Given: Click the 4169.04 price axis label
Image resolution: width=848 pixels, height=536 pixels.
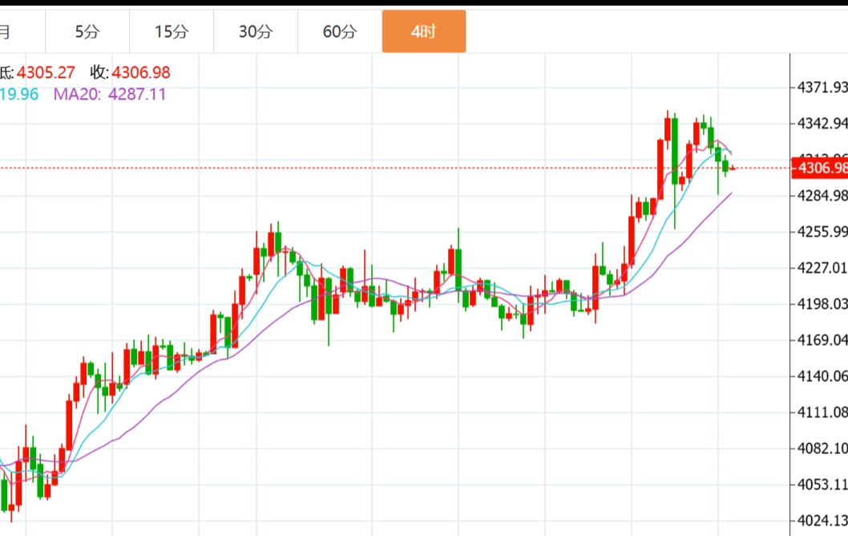Looking at the screenshot, I should [822, 340].
